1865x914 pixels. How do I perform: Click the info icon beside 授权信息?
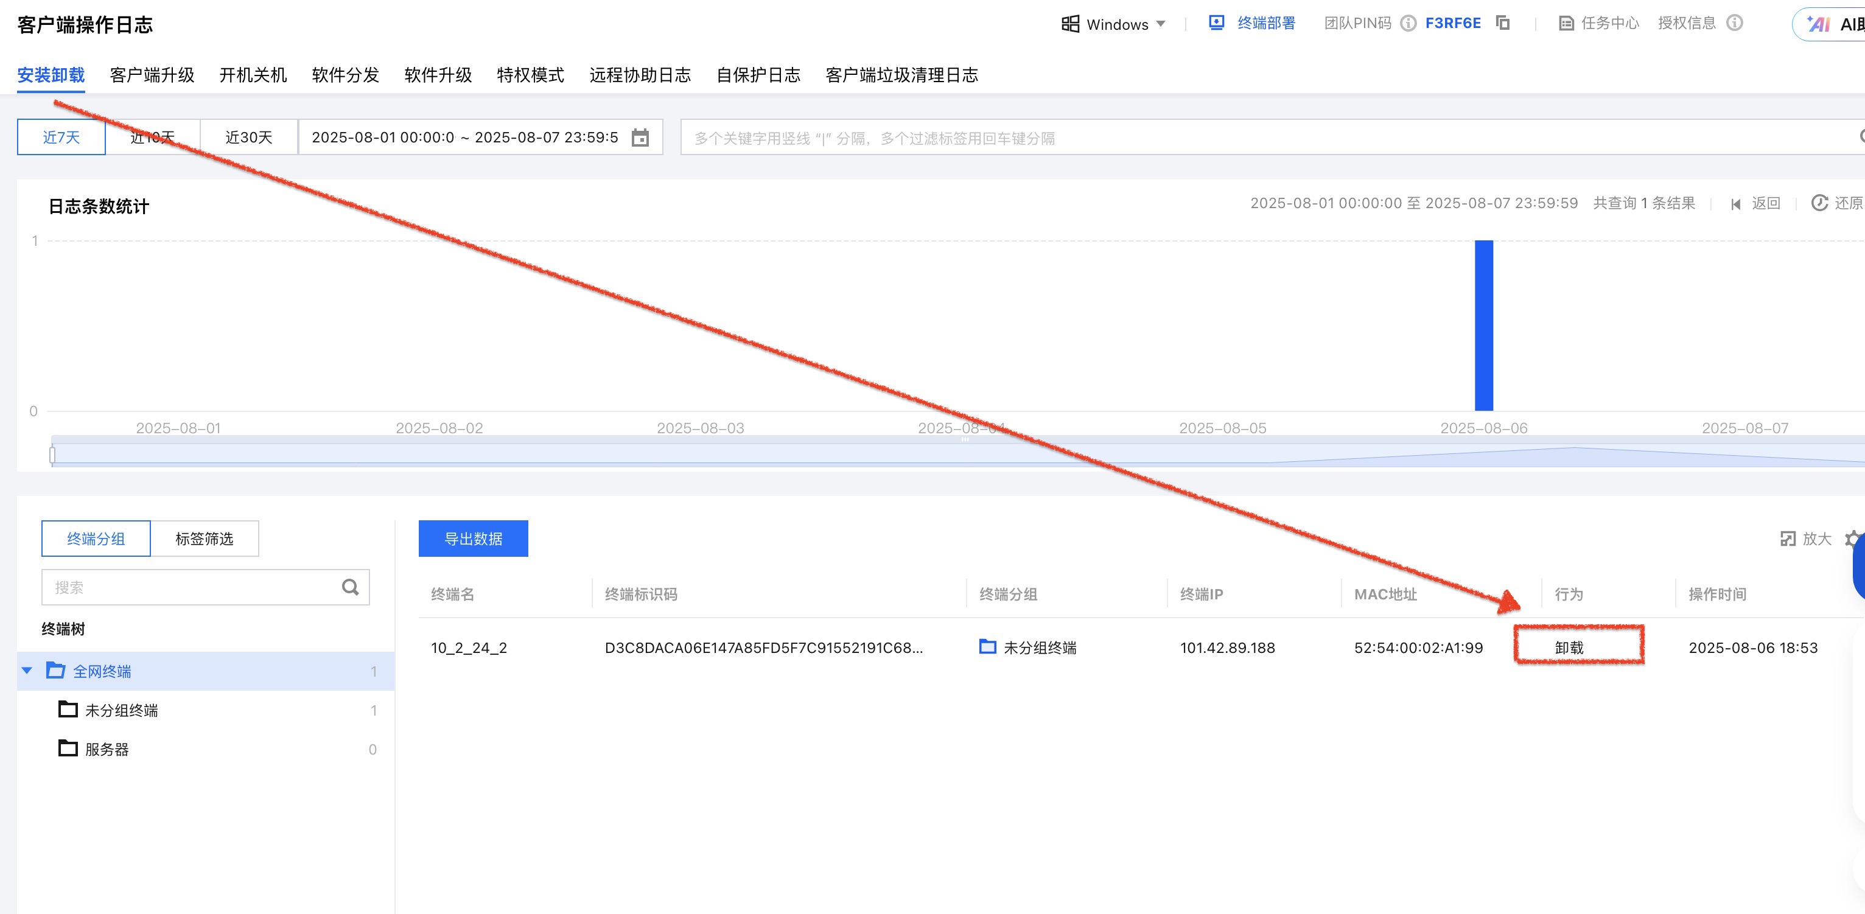point(1735,23)
